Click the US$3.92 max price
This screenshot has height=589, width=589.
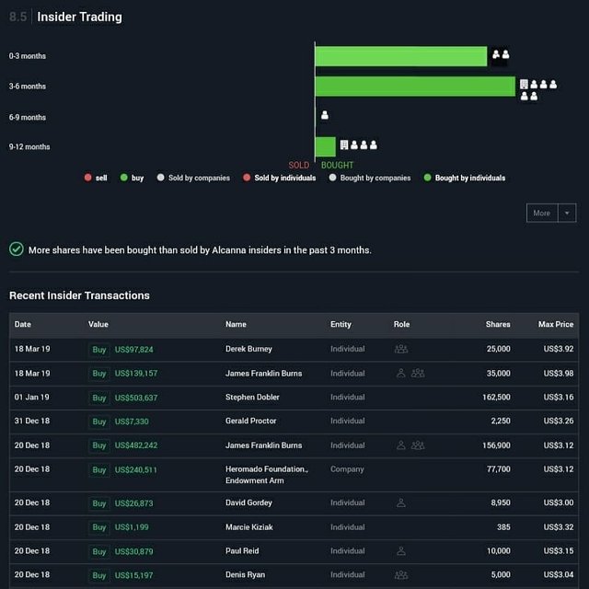pyautogui.click(x=559, y=349)
